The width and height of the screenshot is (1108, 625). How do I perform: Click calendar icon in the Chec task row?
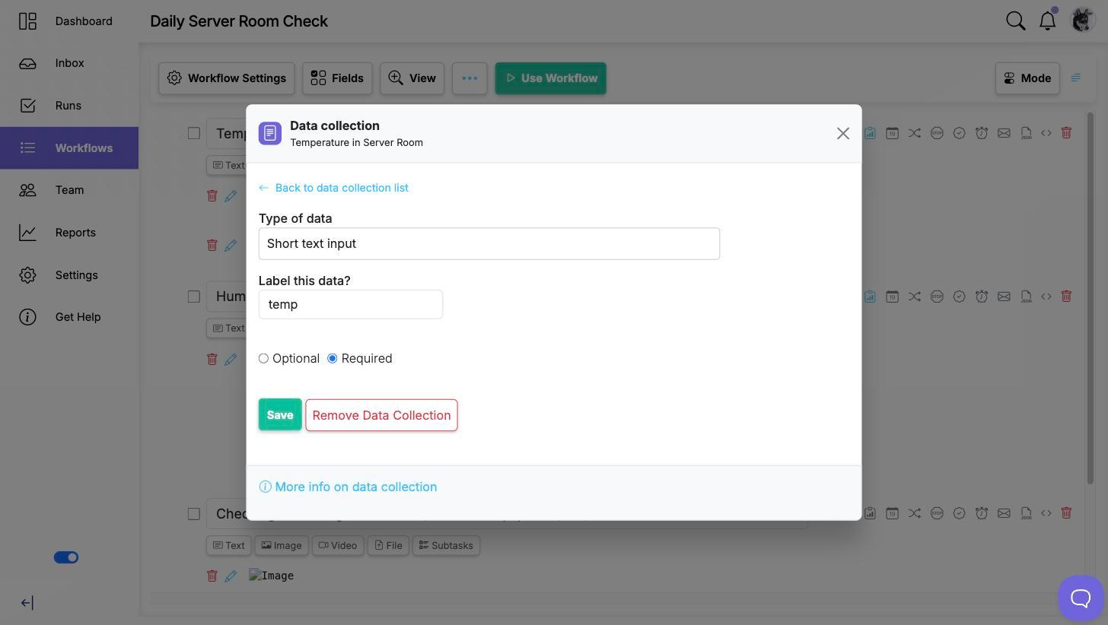click(x=892, y=513)
